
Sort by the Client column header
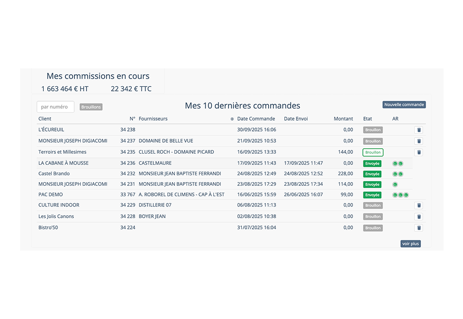coord(44,118)
